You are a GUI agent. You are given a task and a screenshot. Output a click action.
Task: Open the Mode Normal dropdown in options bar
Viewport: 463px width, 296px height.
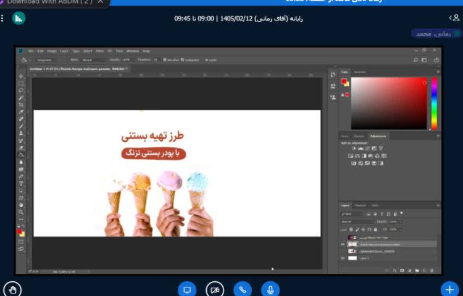pos(93,60)
